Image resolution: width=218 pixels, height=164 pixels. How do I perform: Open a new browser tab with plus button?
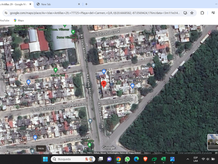[x=86, y=4]
